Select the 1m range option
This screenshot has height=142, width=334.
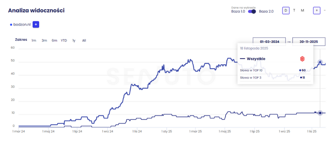click(x=34, y=40)
